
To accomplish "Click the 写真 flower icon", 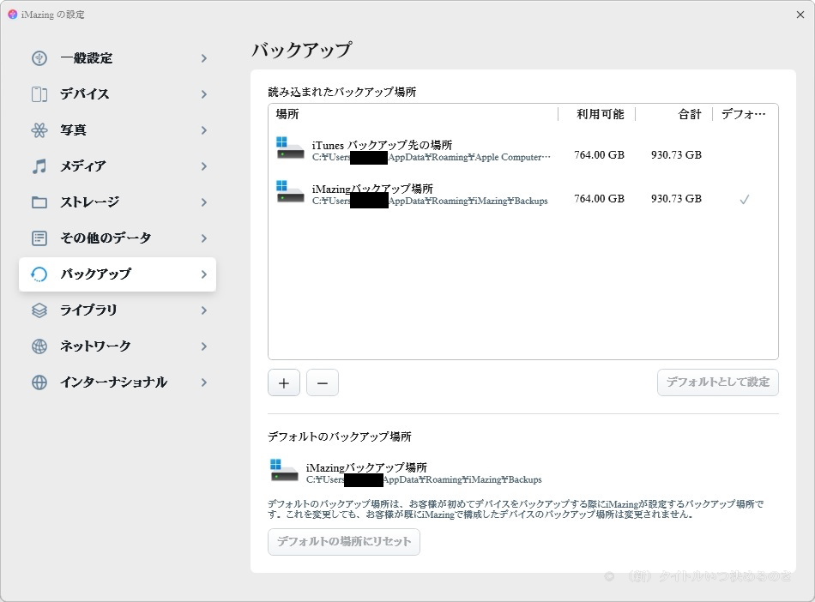I will click(39, 129).
